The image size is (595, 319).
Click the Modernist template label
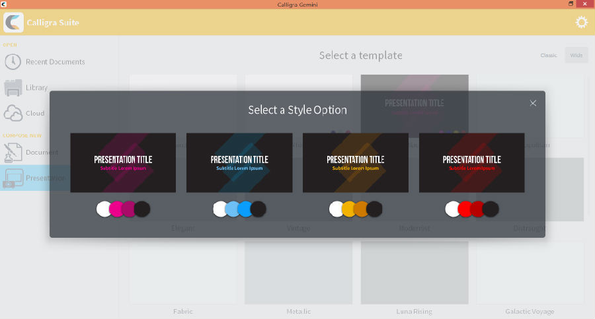415,229
